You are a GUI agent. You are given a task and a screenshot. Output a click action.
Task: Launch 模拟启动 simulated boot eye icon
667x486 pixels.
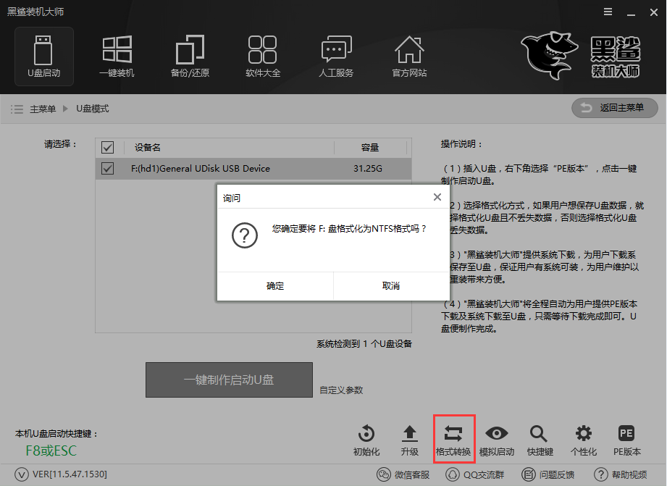click(495, 439)
